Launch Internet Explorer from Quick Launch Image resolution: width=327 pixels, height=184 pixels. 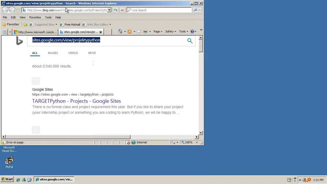pyautogui.click(x=18, y=180)
